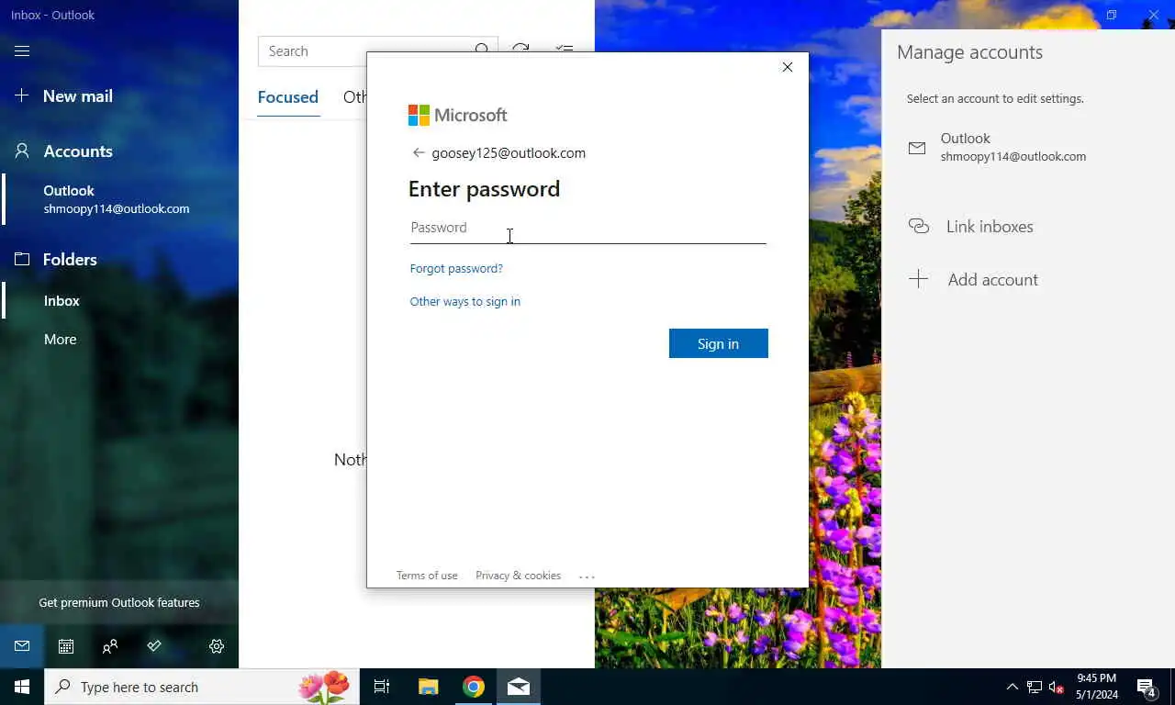Viewport: 1175px width, 705px height.
Task: Switch to the Focused tab
Action: [x=288, y=97]
